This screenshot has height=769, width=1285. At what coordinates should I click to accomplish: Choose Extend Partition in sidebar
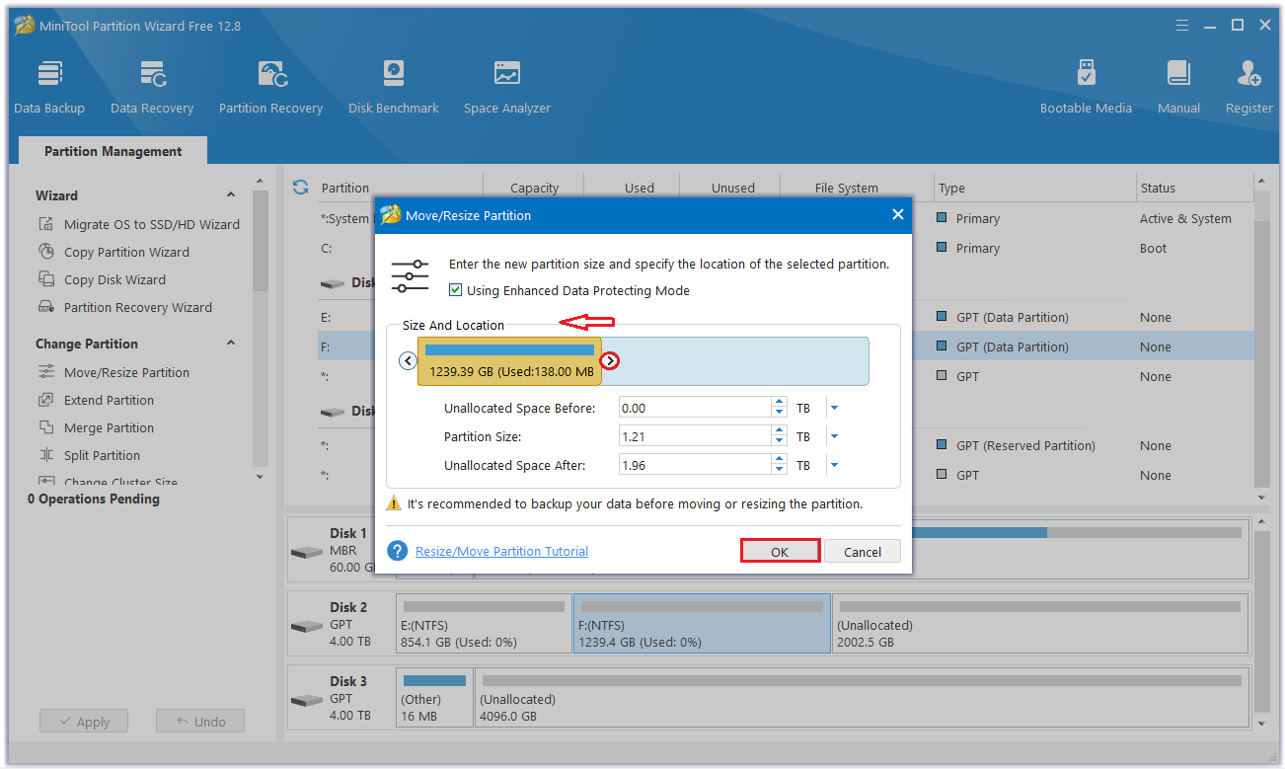click(96, 400)
